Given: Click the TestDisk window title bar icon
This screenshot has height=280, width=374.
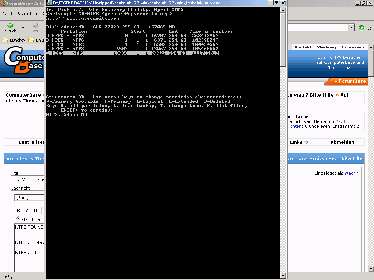Looking at the screenshot, I should click(49, 3).
